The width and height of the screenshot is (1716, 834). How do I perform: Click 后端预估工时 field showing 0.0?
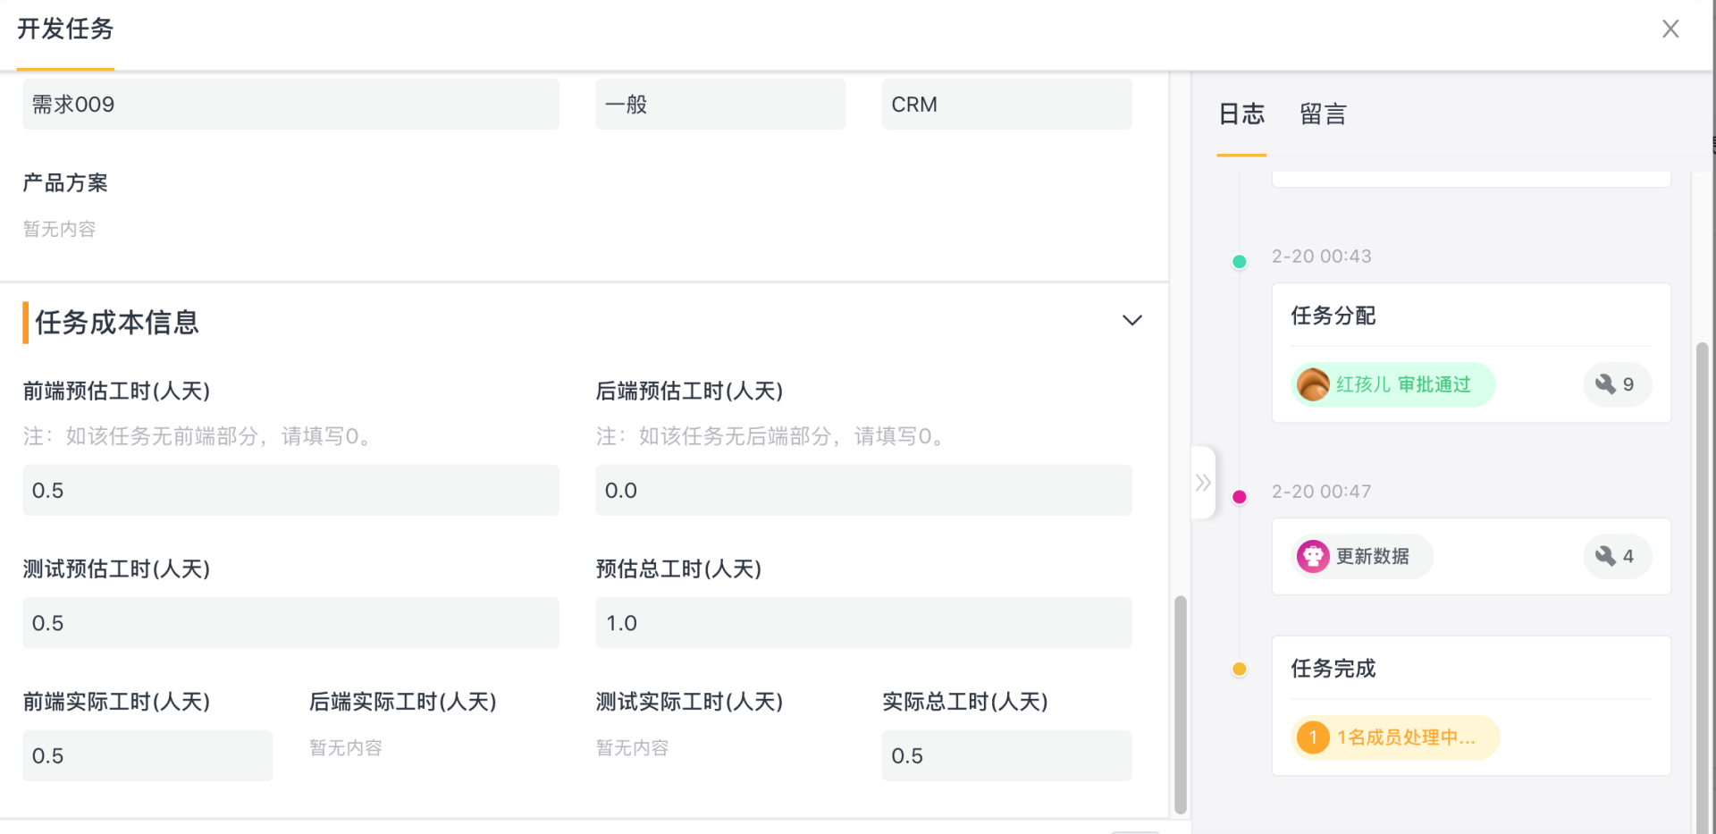pos(863,490)
